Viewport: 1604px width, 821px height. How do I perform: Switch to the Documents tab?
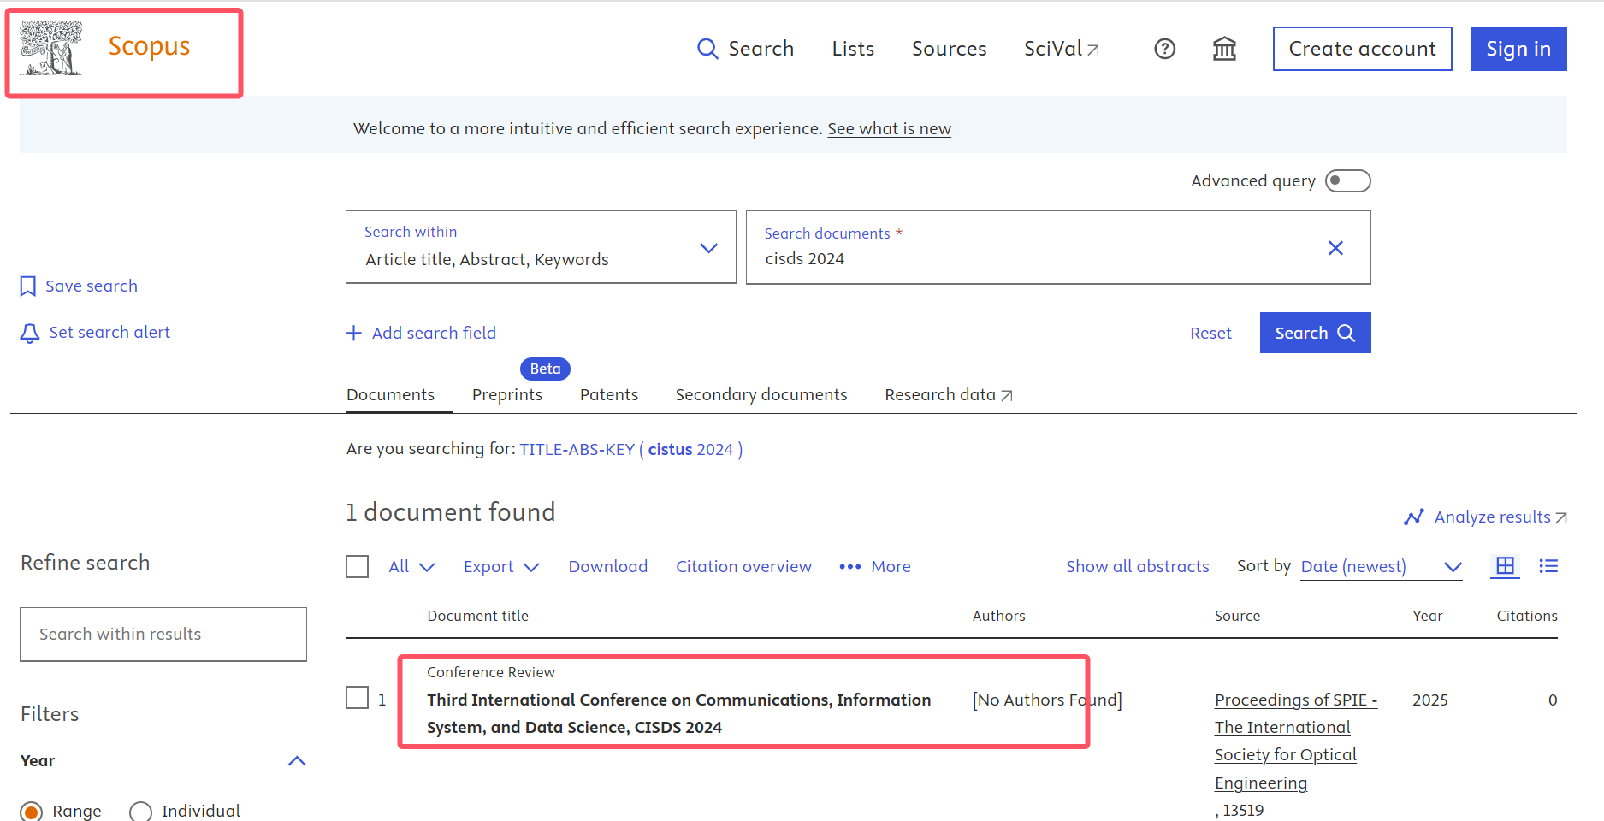[x=390, y=394]
